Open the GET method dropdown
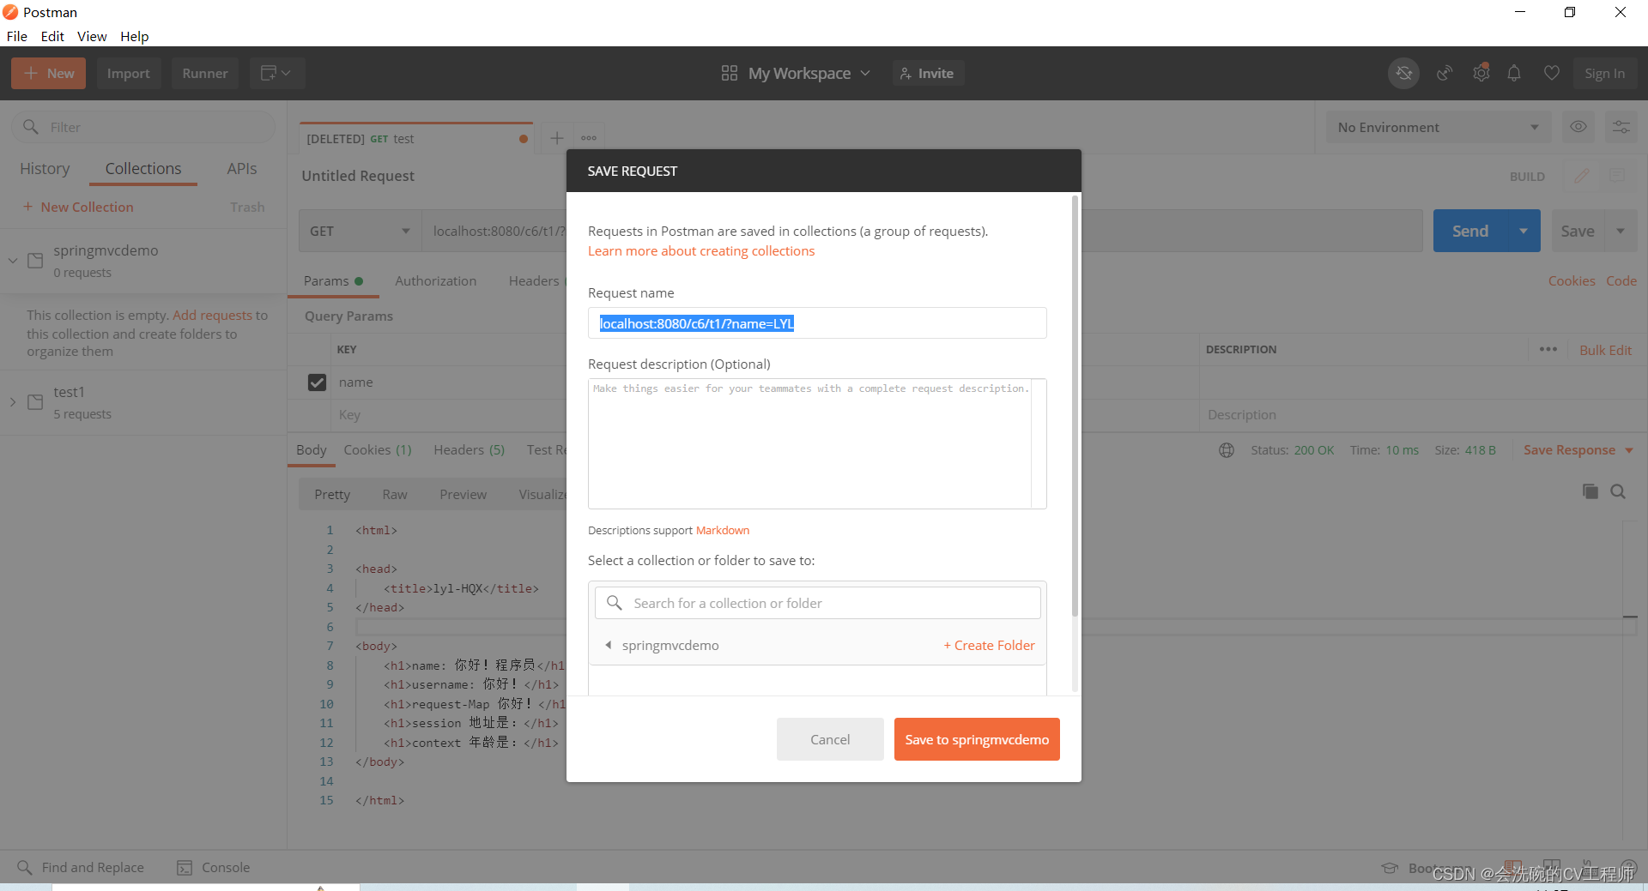 pos(360,232)
